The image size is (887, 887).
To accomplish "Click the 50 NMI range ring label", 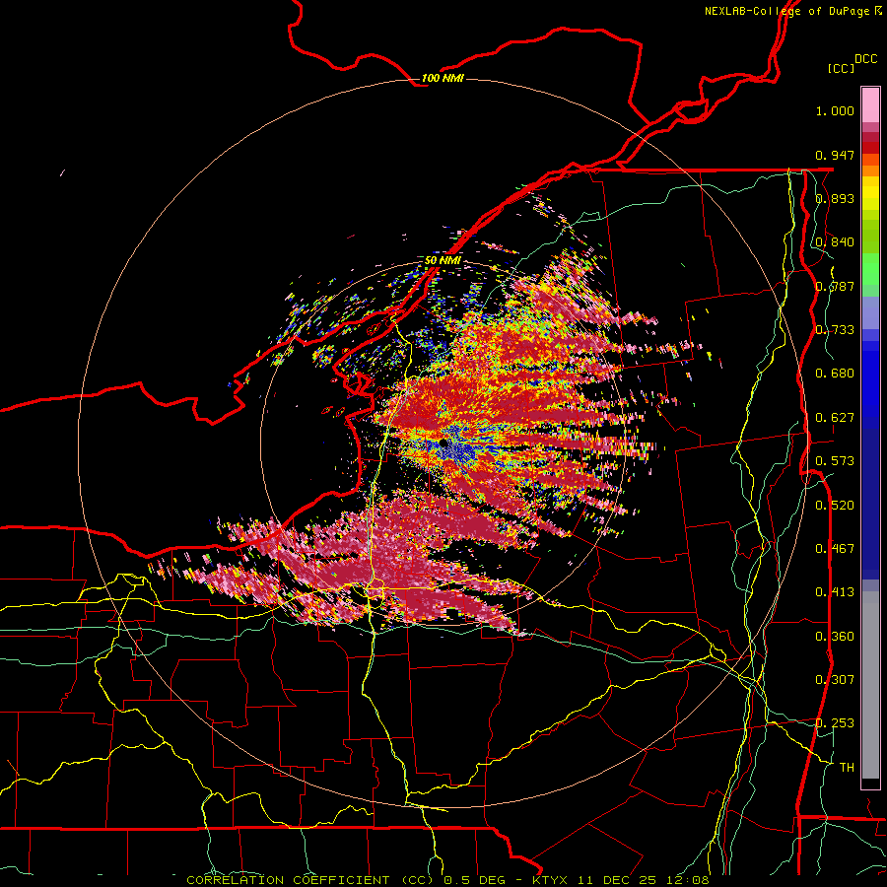I will 443,261.
